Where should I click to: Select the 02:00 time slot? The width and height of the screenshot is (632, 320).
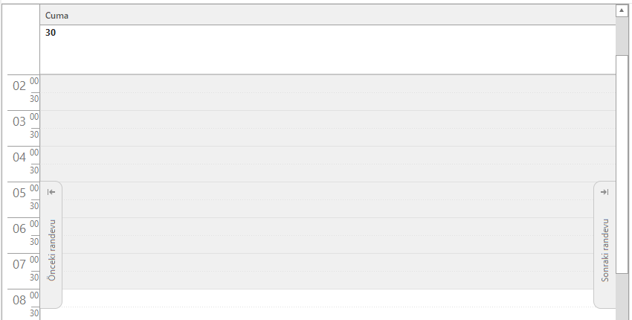328,84
